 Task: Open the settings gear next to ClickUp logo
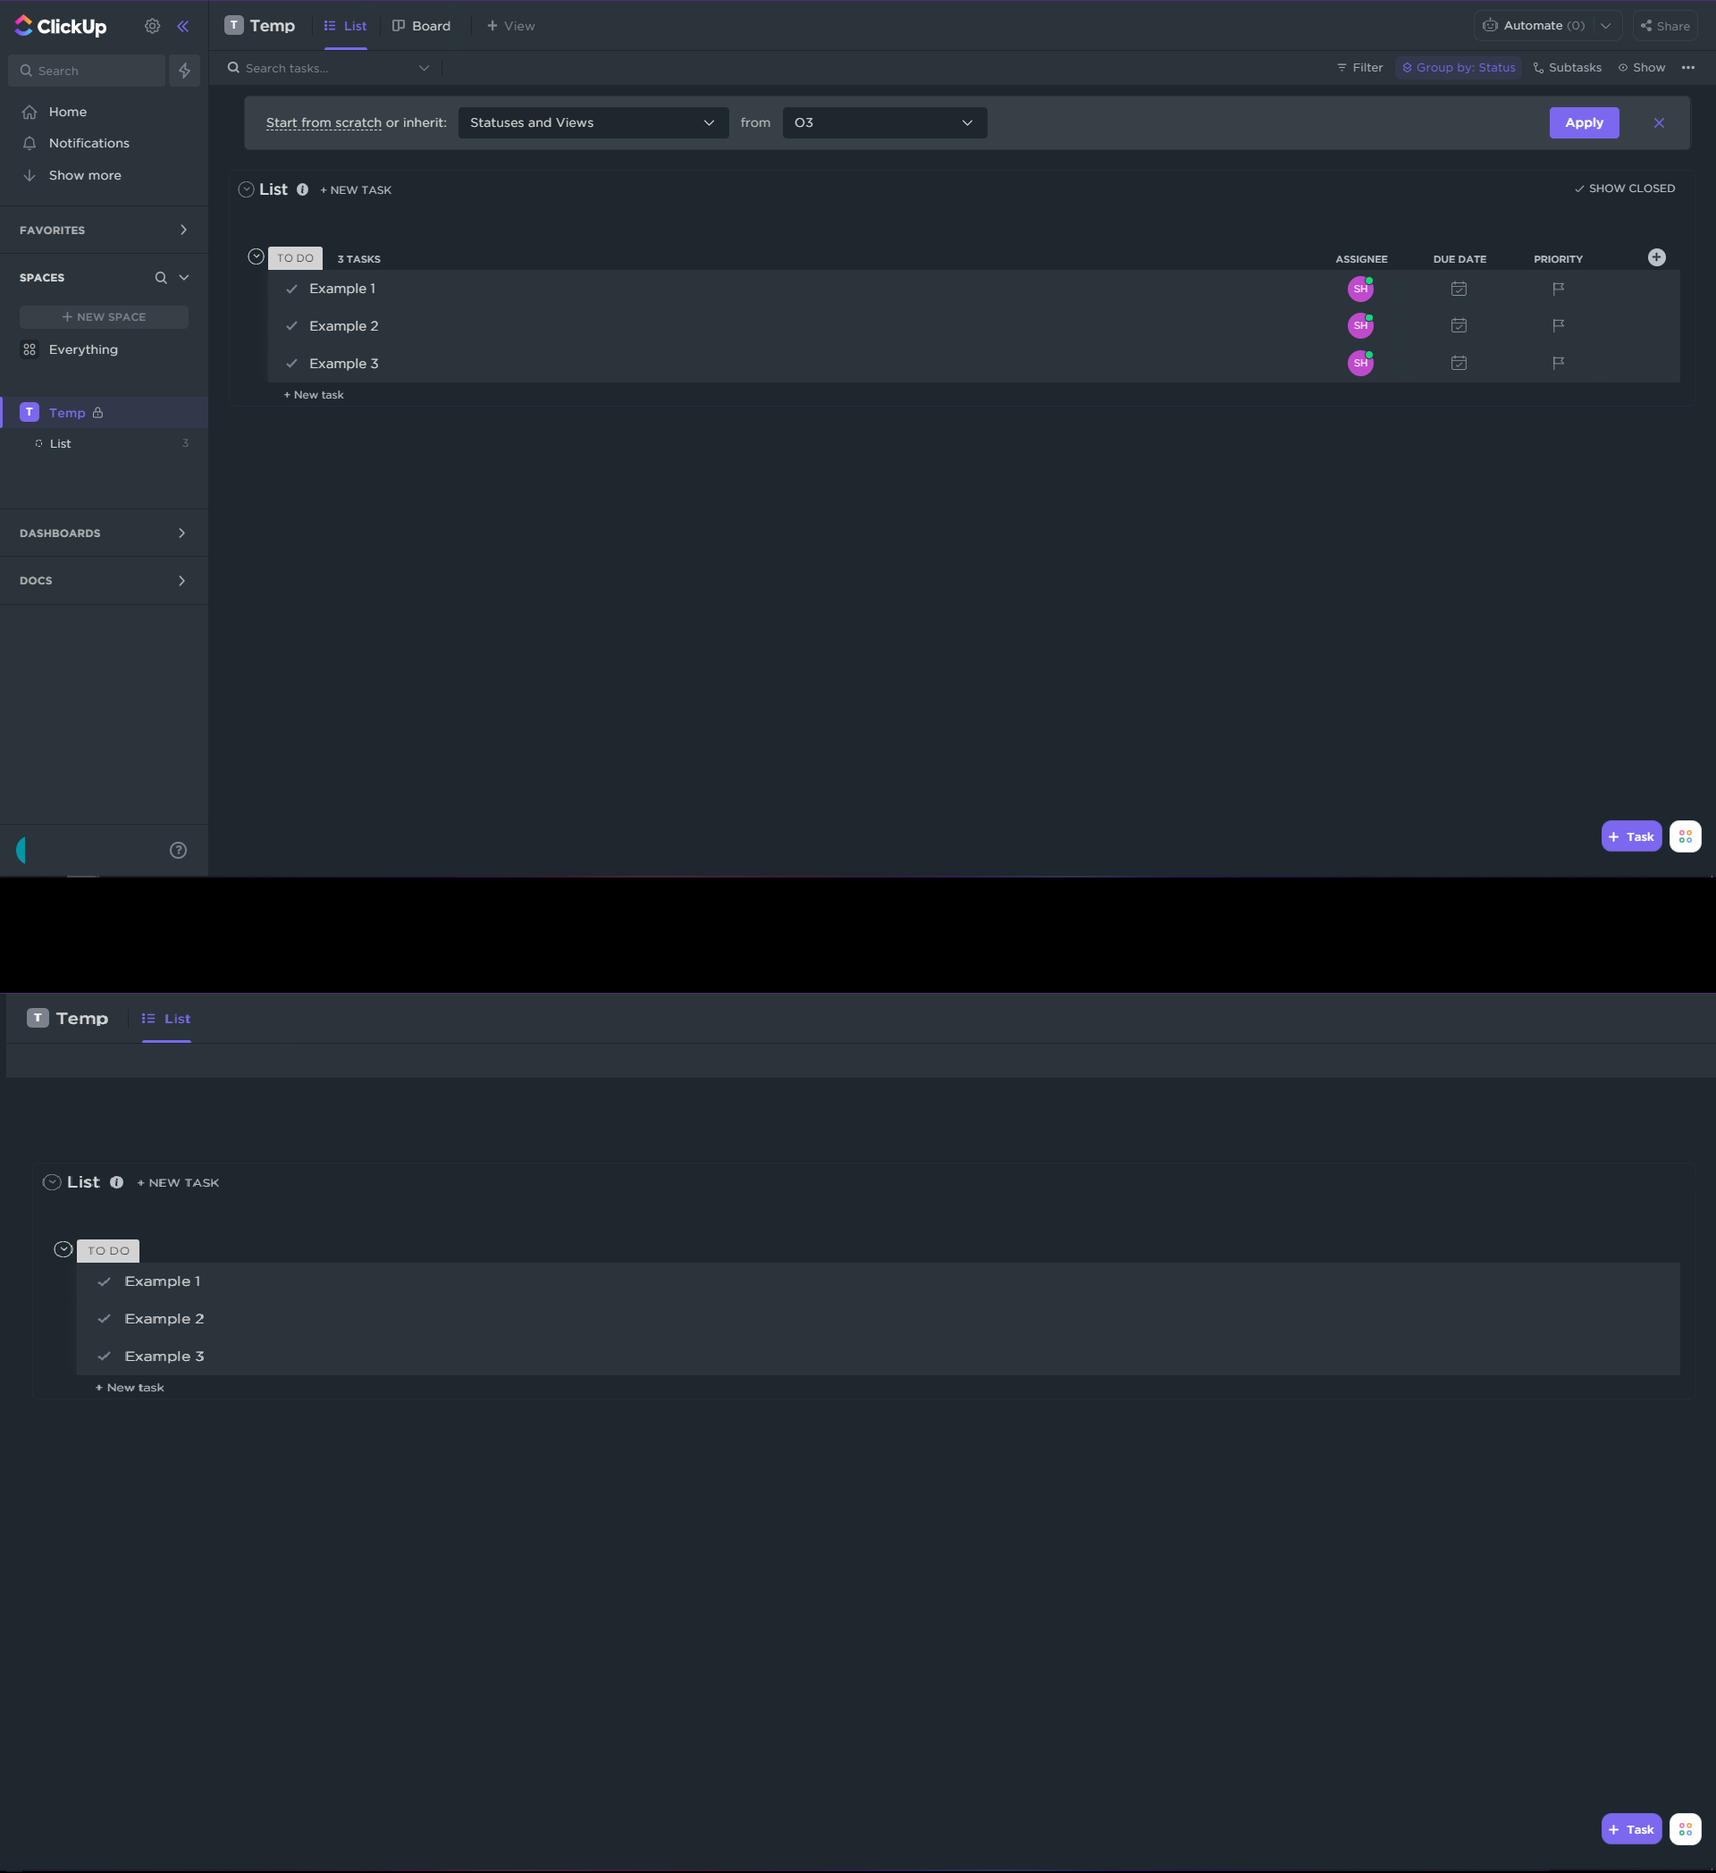click(x=152, y=26)
